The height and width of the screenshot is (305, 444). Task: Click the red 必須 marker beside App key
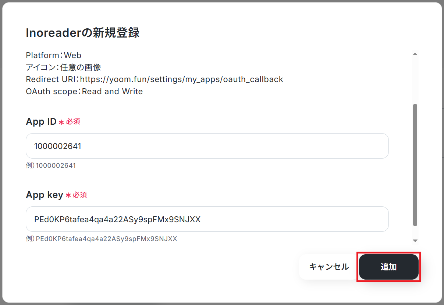click(x=80, y=195)
